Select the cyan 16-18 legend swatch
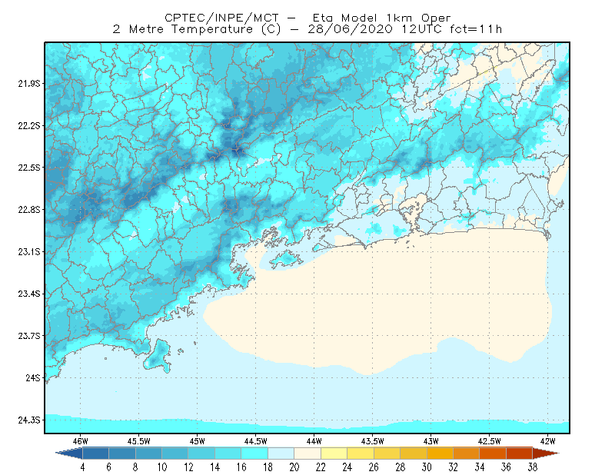 (x=254, y=453)
